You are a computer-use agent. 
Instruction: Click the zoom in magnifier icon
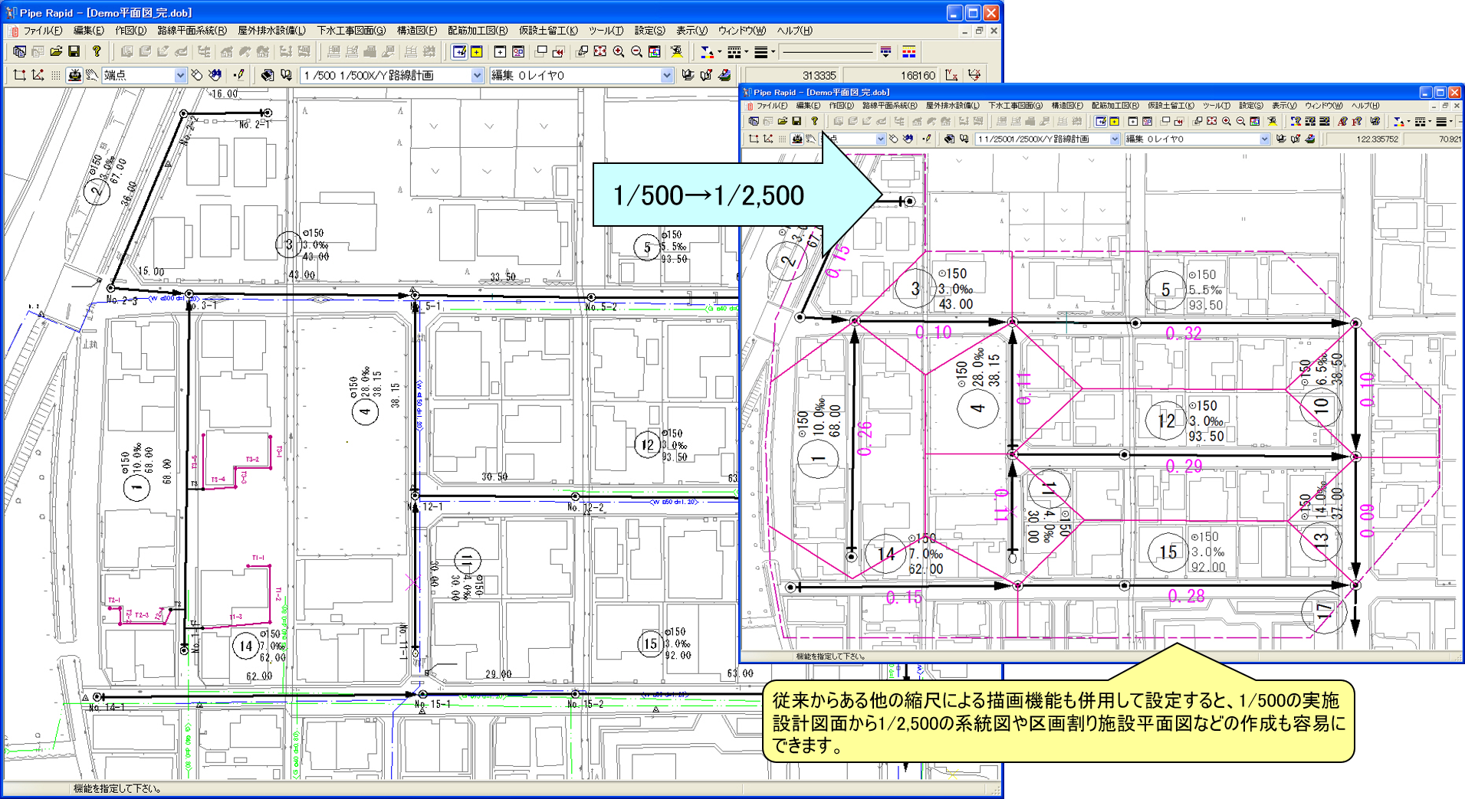click(619, 51)
